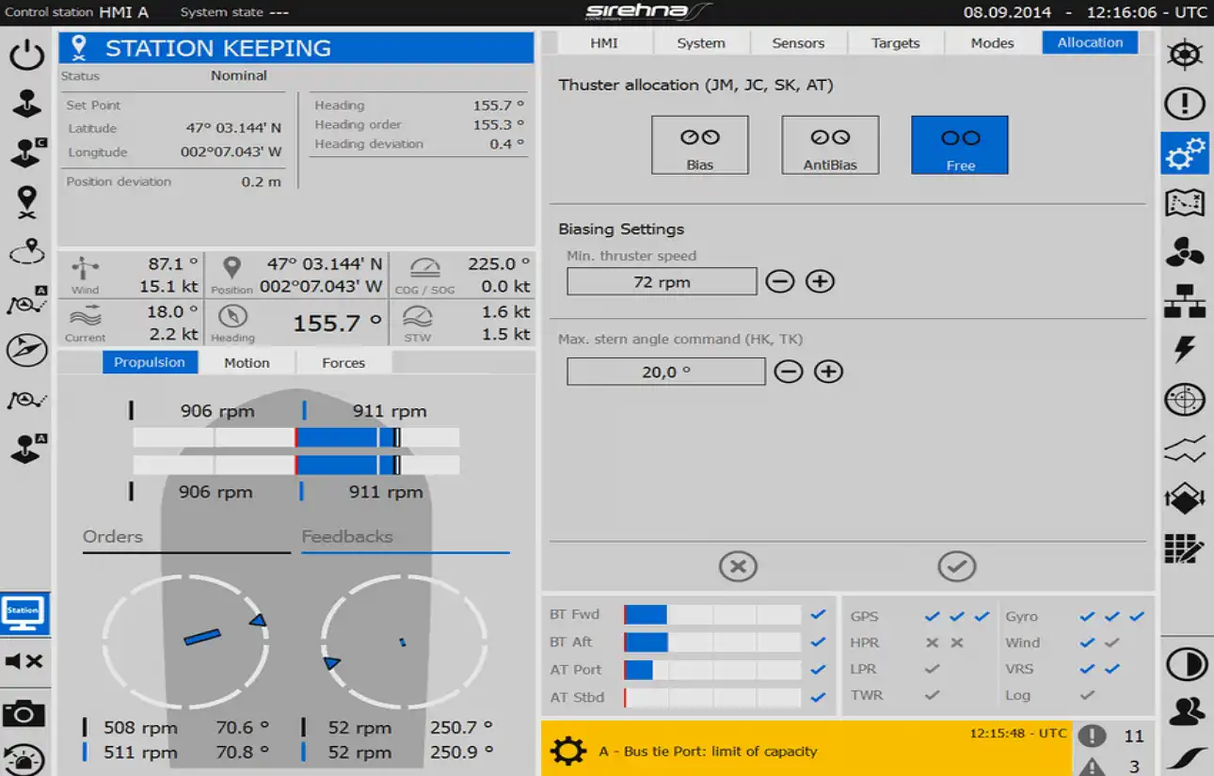The height and width of the screenshot is (776, 1214).
Task: Open the ship's wheel helm icon
Action: click(1185, 55)
